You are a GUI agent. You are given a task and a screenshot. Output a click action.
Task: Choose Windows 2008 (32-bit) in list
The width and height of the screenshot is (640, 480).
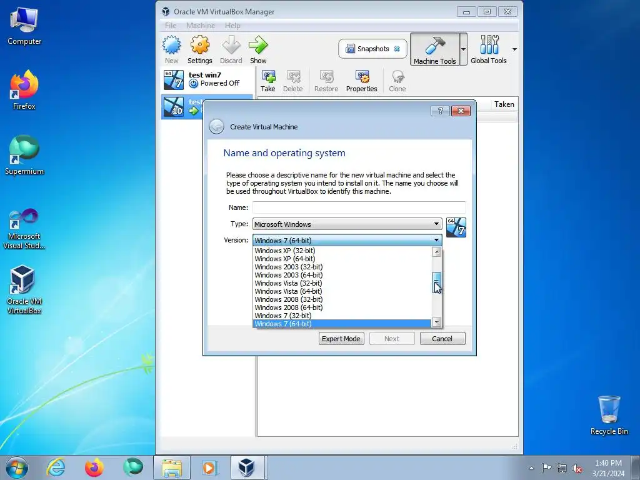pyautogui.click(x=342, y=299)
